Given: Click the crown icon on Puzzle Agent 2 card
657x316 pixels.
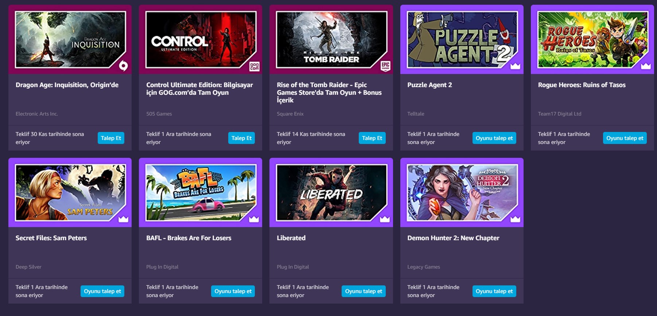Looking at the screenshot, I should click(x=515, y=66).
